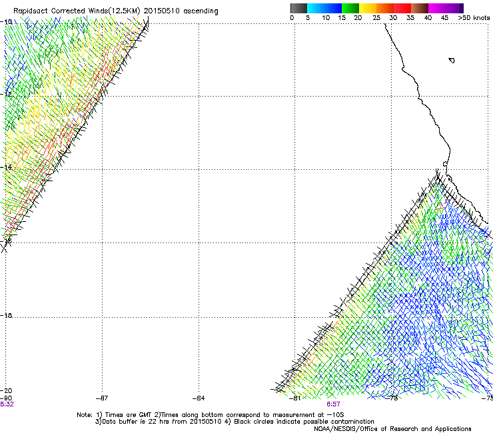
Task: Click the '-87' longitude axis label
Action: point(102,398)
